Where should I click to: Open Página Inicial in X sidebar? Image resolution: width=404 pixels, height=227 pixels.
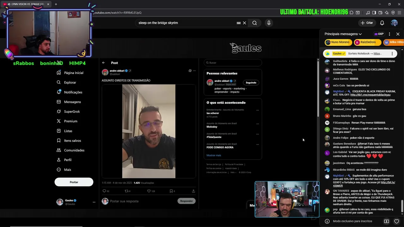point(70,73)
